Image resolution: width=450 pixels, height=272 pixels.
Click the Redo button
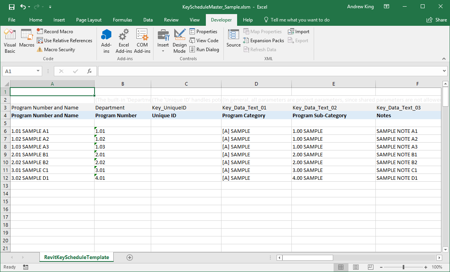[x=37, y=7]
